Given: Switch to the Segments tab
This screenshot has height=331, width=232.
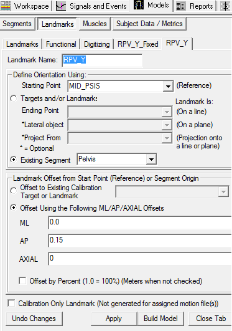Looking at the screenshot, I should 17,24.
